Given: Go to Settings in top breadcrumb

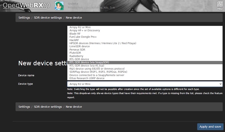Looking at the screenshot, I should click(x=24, y=18).
